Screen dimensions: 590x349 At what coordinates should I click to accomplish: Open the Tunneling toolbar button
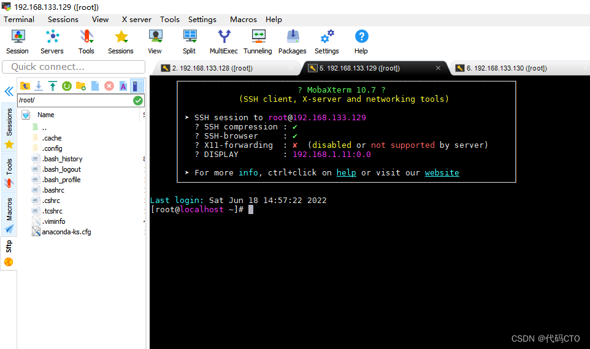coord(258,42)
